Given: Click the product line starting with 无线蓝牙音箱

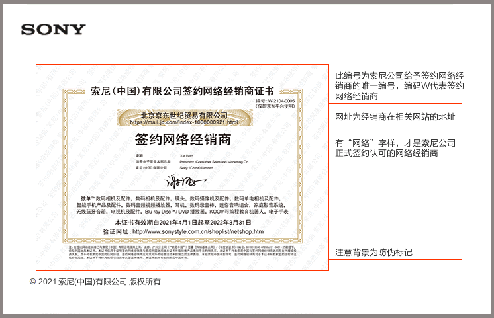Looking at the screenshot, I should (x=182, y=212).
